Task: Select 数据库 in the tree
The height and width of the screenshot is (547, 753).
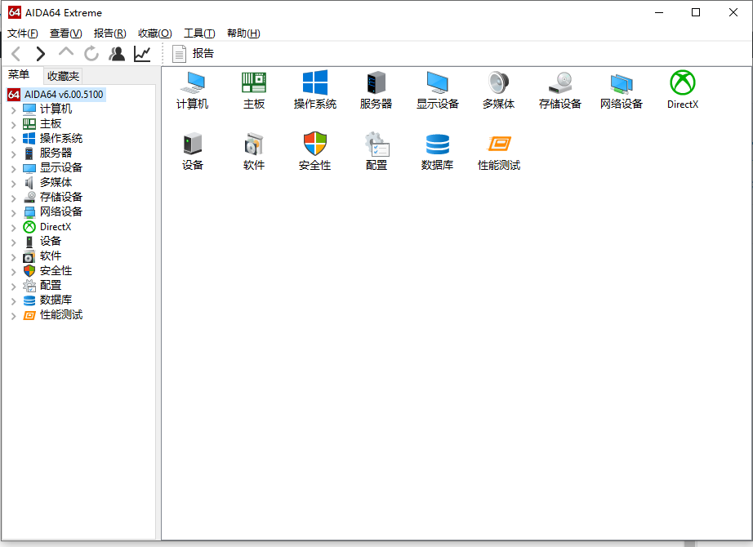Action: click(56, 300)
